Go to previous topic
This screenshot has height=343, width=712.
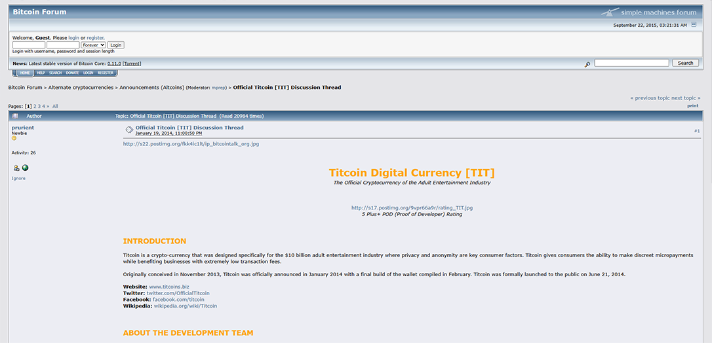click(650, 98)
